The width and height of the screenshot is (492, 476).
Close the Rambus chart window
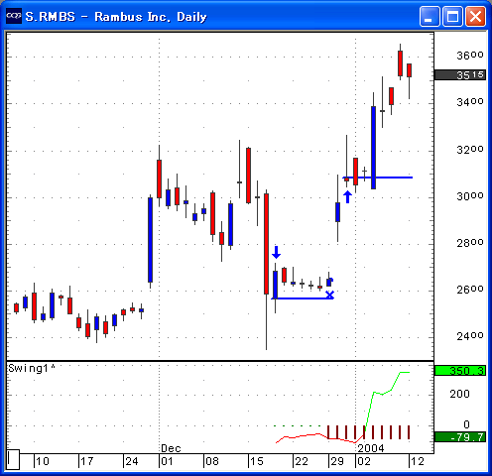point(476,16)
